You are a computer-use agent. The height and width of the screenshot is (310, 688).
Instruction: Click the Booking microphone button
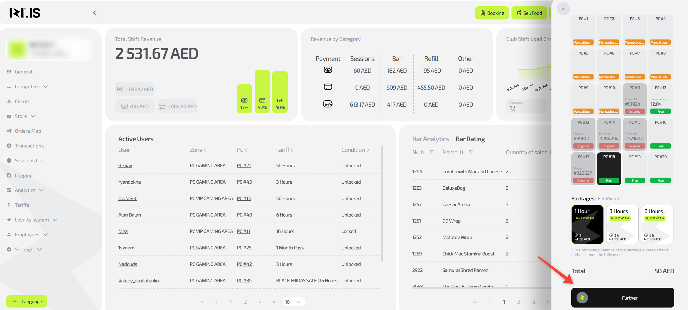[492, 13]
